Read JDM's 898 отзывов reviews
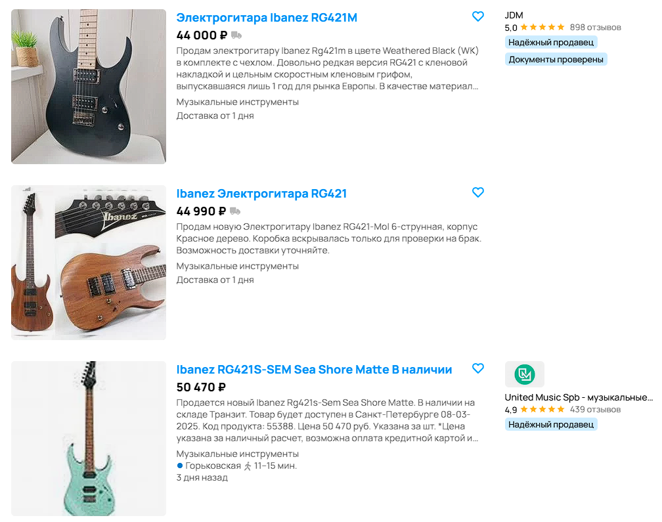The width and height of the screenshot is (662, 522). coord(595,28)
